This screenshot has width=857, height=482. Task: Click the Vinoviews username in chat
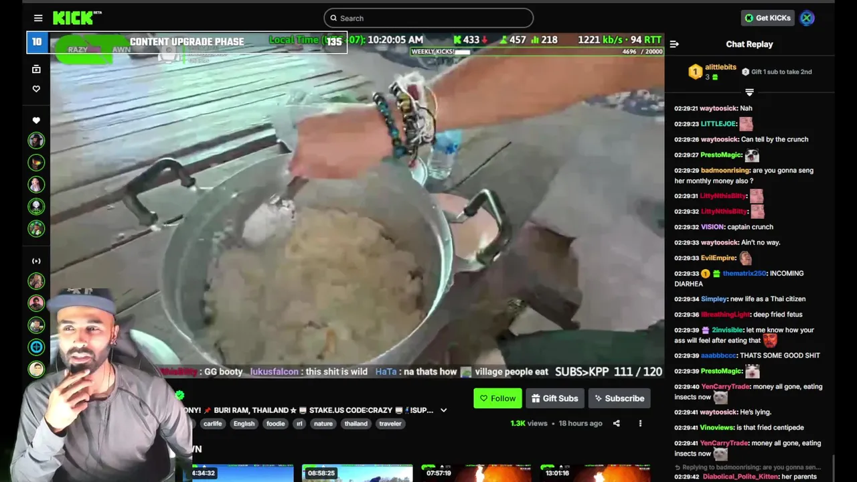pos(717,428)
